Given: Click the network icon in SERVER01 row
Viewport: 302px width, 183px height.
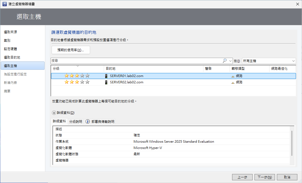Looking at the screenshot, I should pos(233,76).
